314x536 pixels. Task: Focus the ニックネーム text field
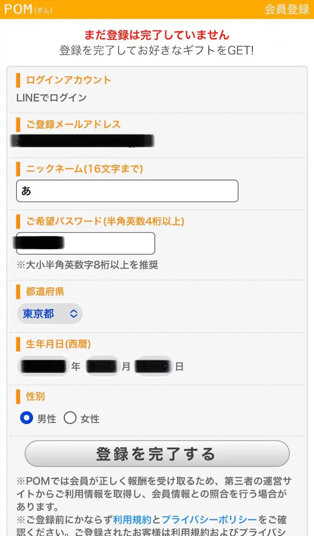click(x=127, y=191)
